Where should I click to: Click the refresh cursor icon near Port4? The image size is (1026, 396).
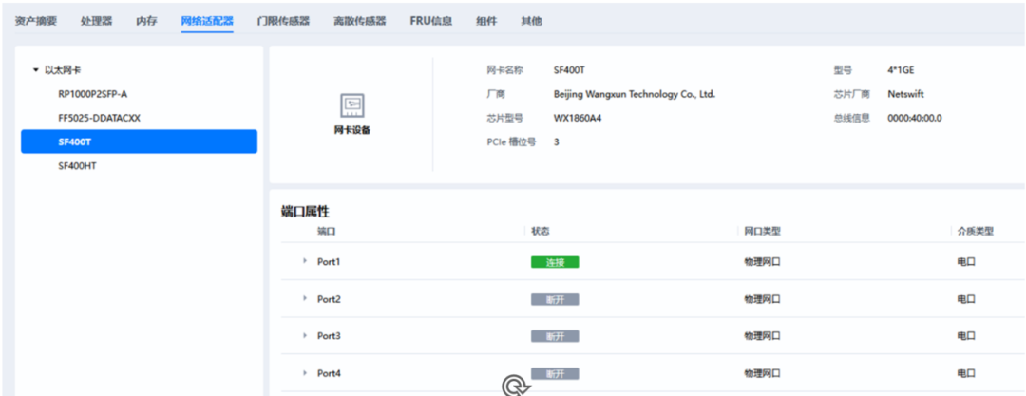pyautogui.click(x=516, y=387)
